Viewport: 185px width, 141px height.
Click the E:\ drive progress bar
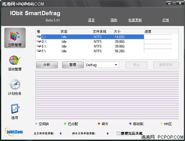[x=158, y=46]
